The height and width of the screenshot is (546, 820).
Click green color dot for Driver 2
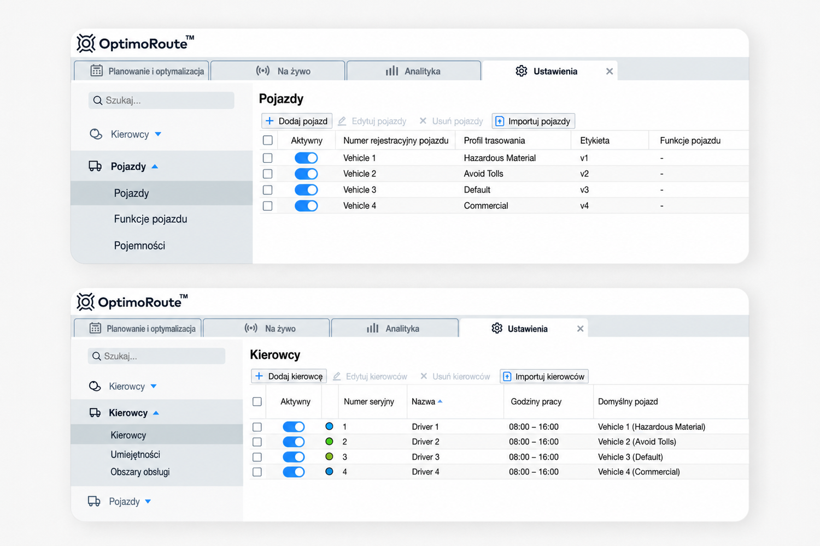coord(329,441)
